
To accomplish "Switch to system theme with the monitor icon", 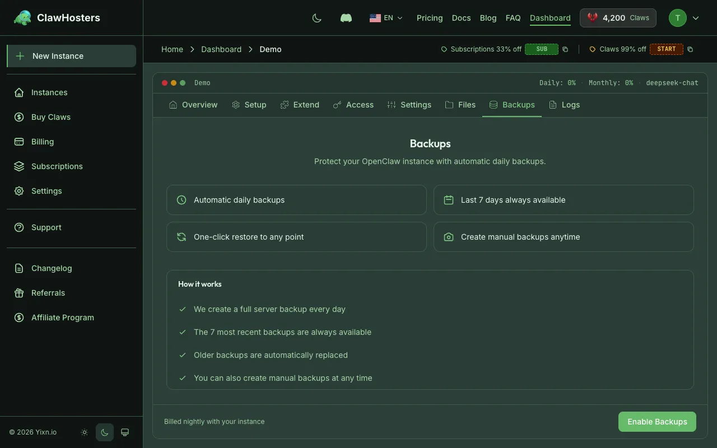I will coord(124,432).
